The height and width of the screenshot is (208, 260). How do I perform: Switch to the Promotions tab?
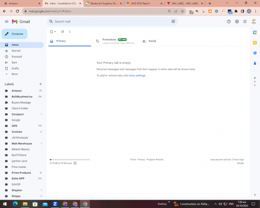pos(115,41)
